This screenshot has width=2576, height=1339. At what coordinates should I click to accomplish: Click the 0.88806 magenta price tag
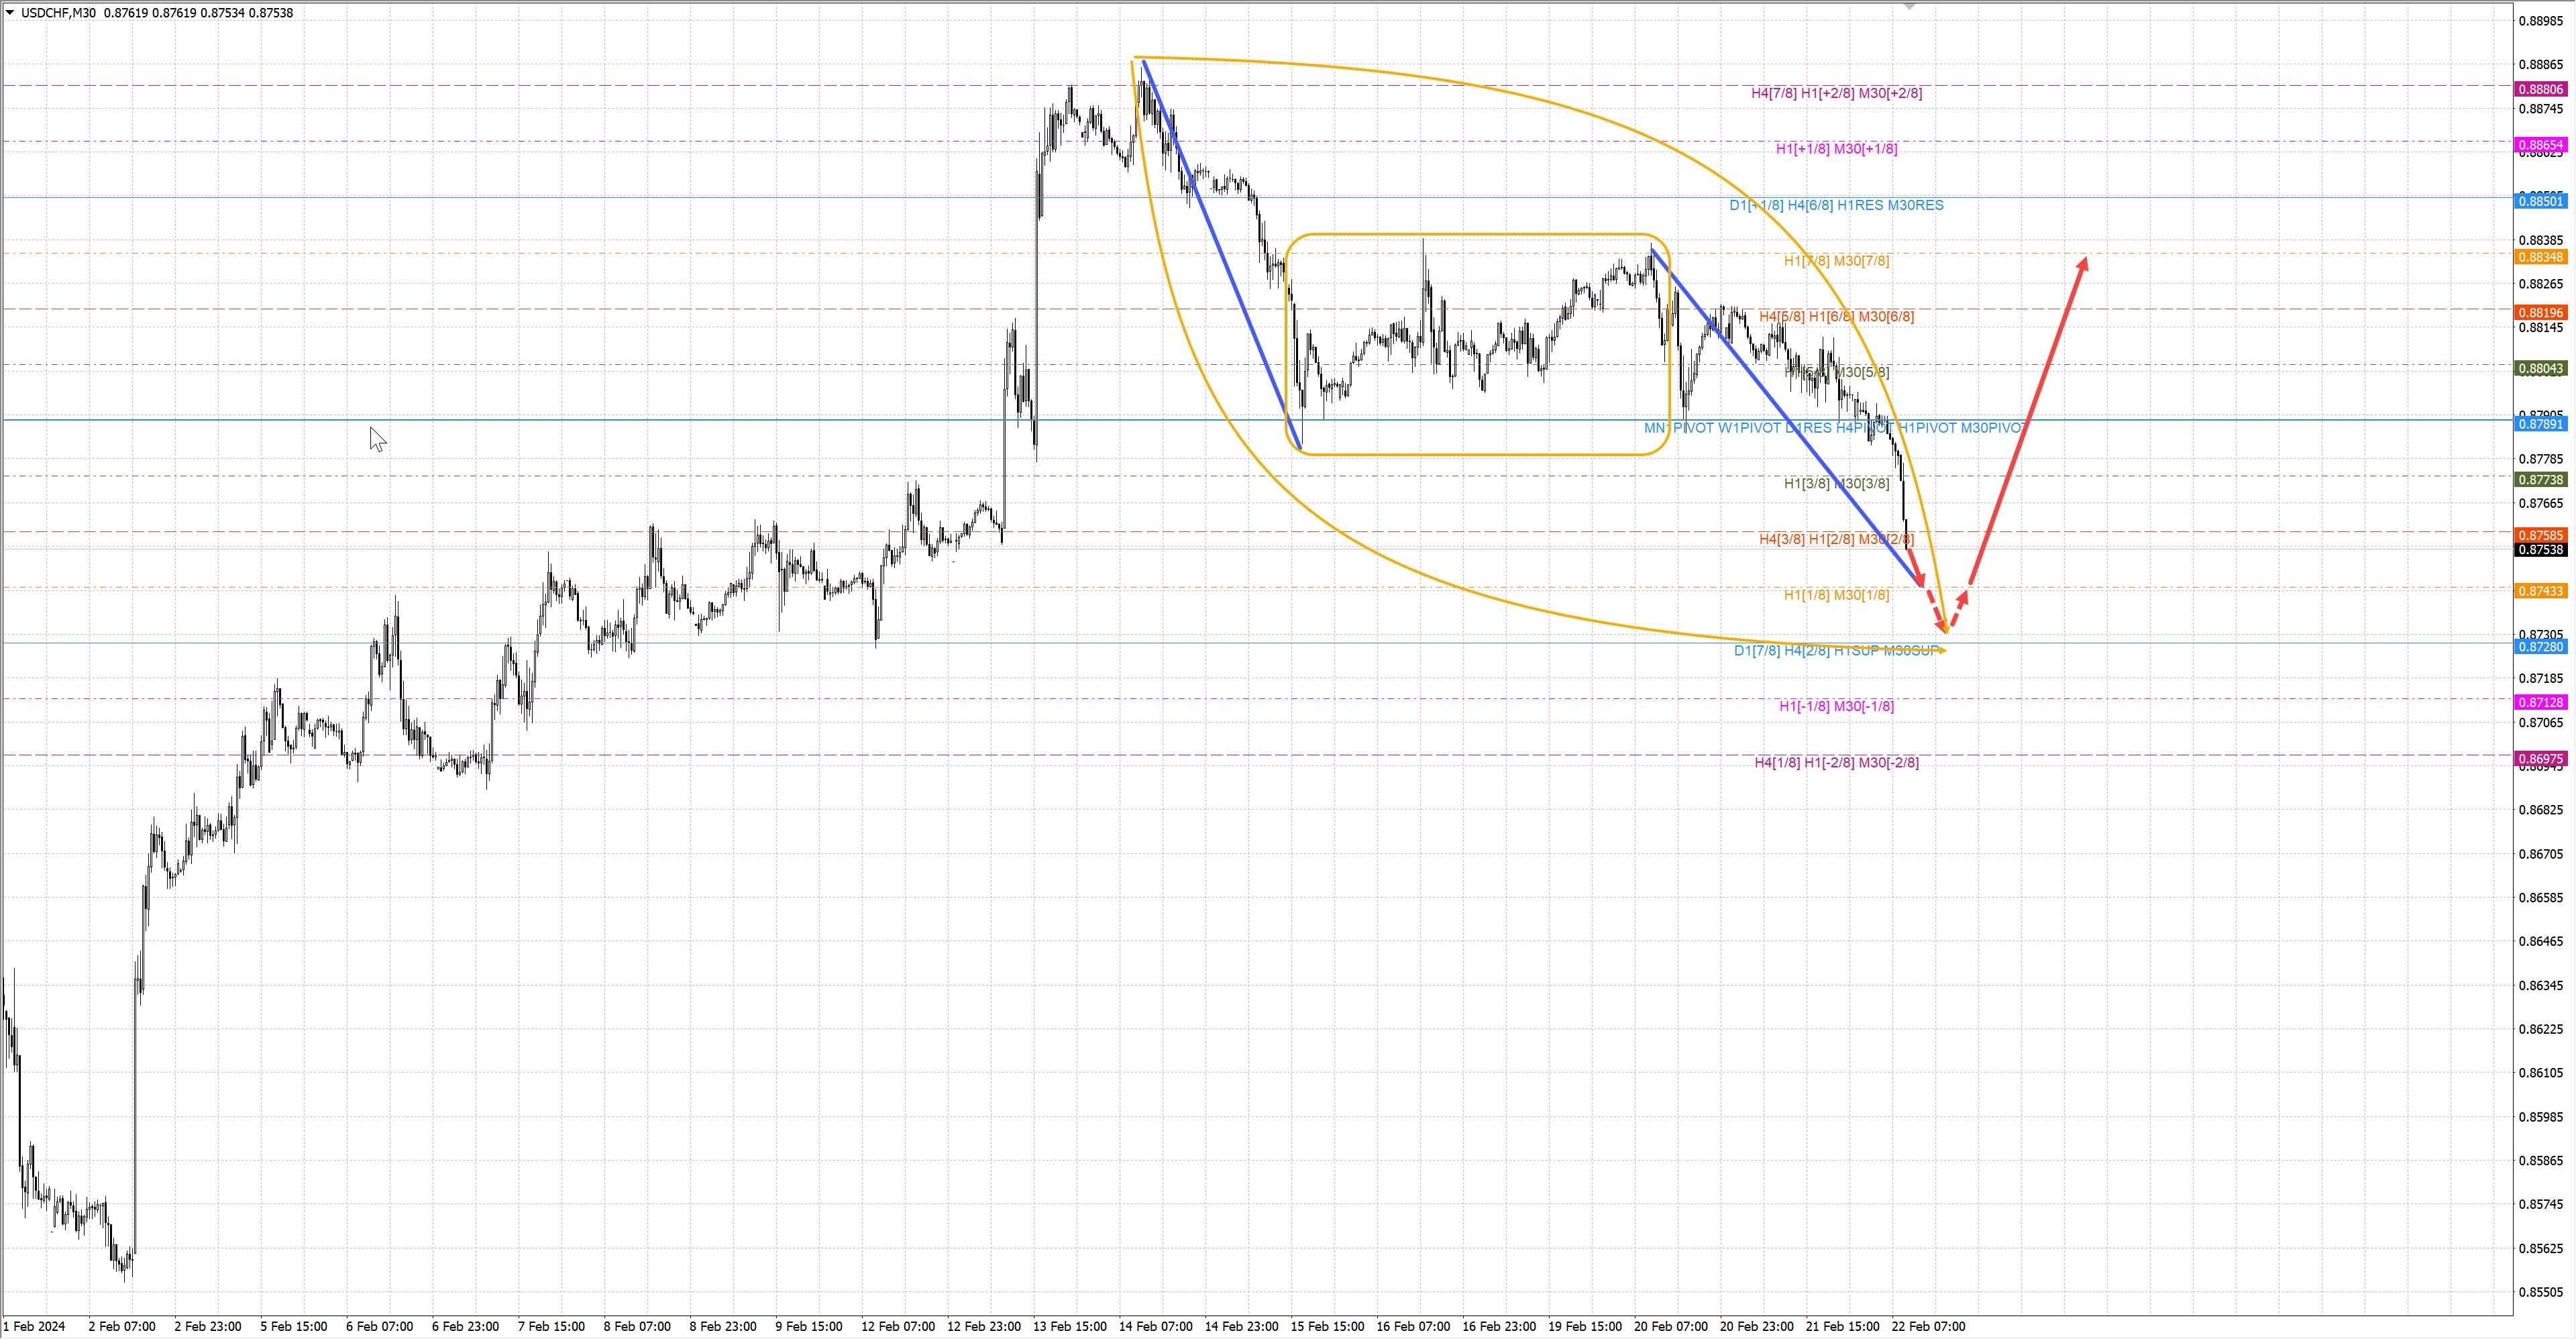[2540, 89]
